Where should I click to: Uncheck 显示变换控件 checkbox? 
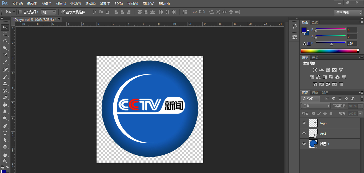tap(63, 12)
